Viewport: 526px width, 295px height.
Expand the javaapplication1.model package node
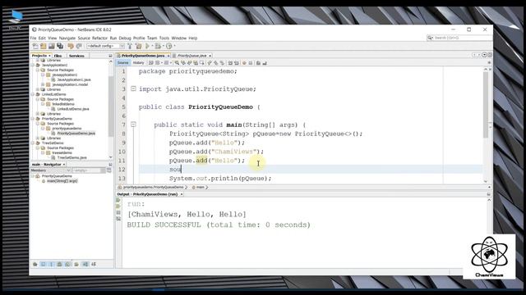[x=43, y=84]
